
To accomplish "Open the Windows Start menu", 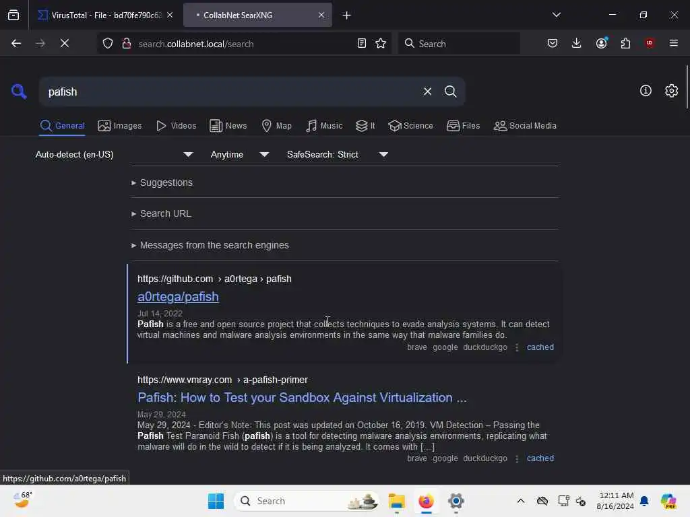I will coord(216,501).
